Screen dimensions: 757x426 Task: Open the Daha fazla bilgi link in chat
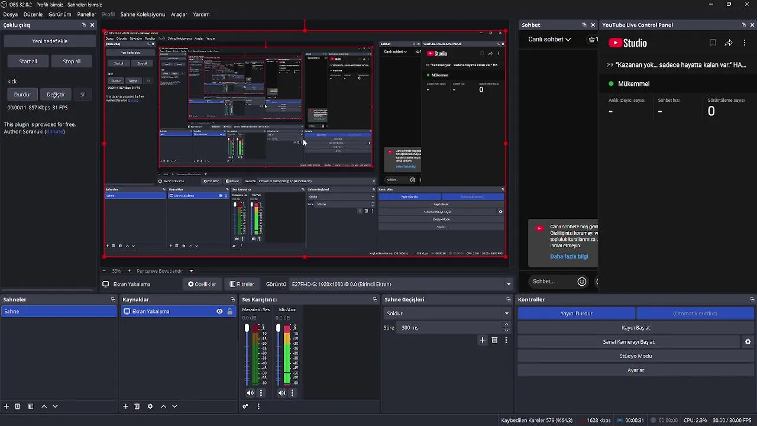[x=569, y=257]
